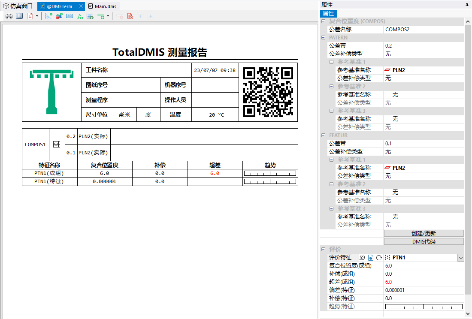Image resolution: width=472 pixels, height=319 pixels.
Task: Click the green T logo in report
Action: [x=52, y=92]
